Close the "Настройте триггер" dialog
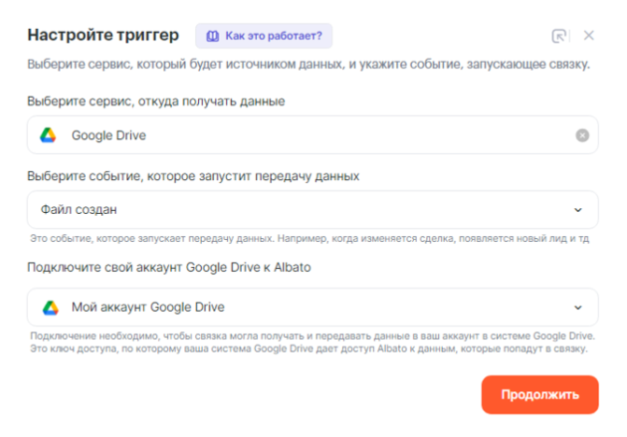The height and width of the screenshot is (437, 627). (589, 35)
